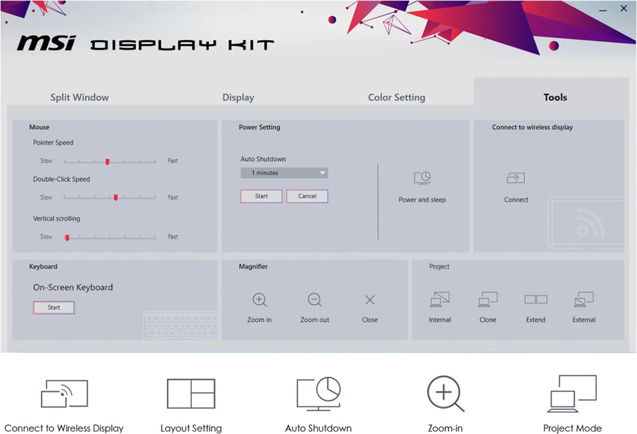The image size is (637, 434).
Task: Click the 'External' label under Project
Action: [583, 320]
